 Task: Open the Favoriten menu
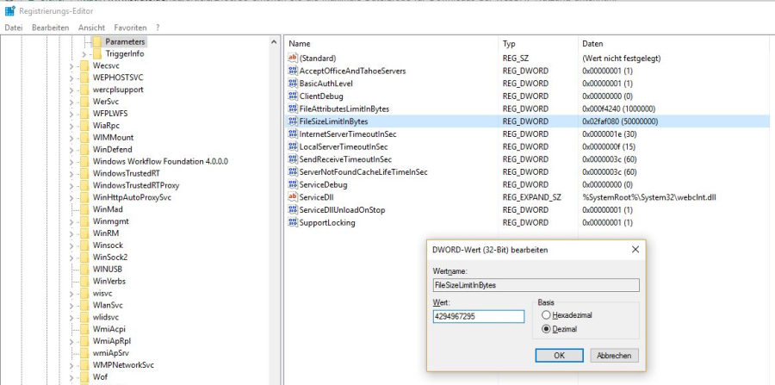tap(130, 28)
